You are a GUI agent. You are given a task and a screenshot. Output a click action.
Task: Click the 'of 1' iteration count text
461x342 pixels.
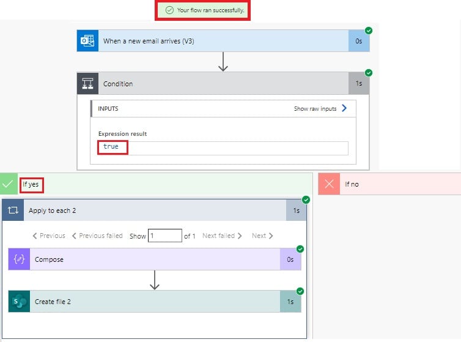[x=190, y=236]
